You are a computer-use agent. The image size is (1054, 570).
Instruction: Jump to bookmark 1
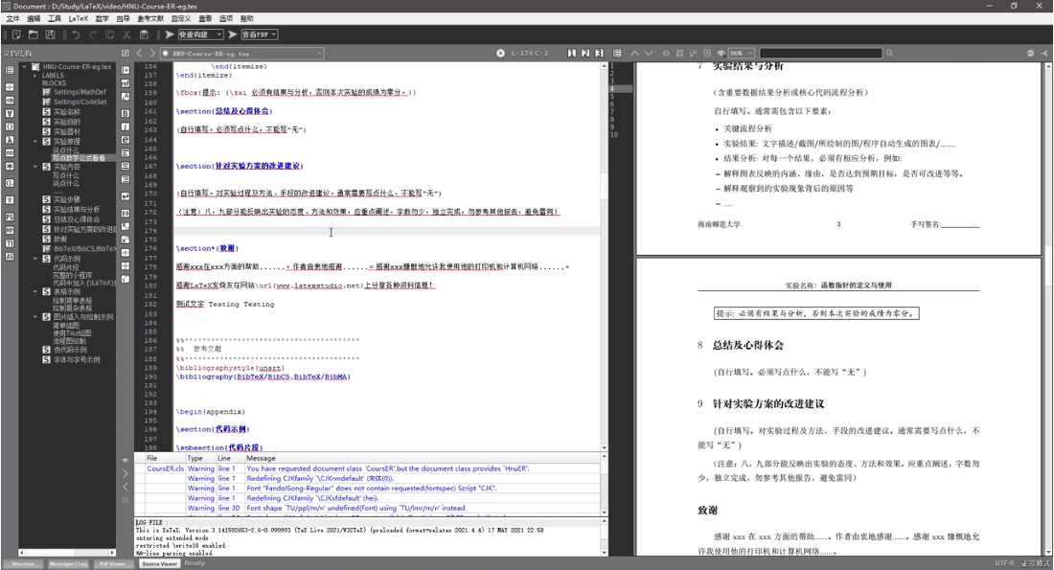(x=572, y=53)
